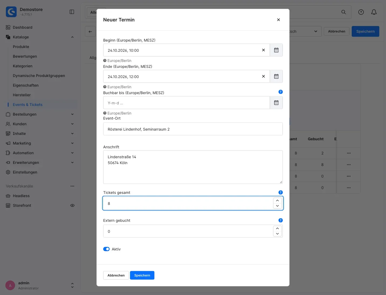
Task: Toggle Storefront visibility eye icon
Action: (72, 205)
